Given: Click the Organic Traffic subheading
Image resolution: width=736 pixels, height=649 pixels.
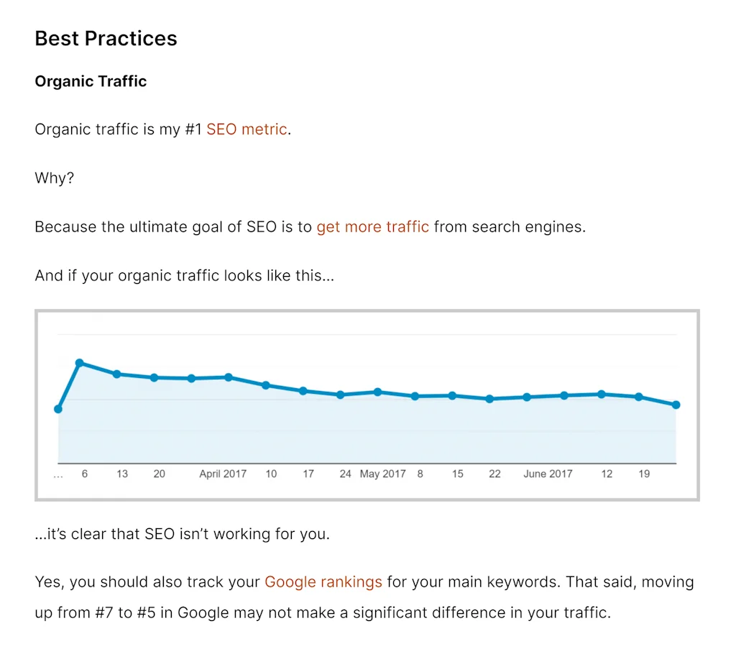Looking at the screenshot, I should [91, 81].
